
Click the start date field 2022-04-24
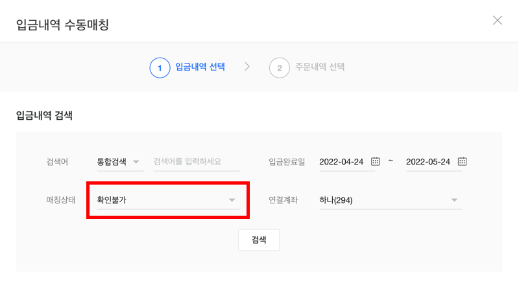coord(341,161)
